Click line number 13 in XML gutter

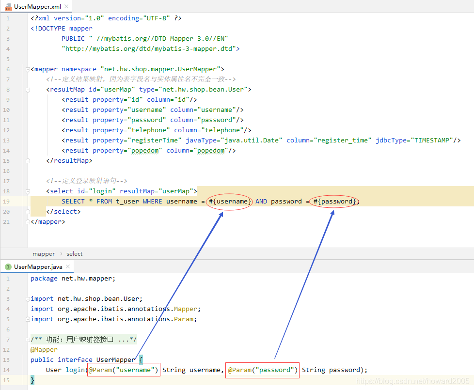tap(6, 141)
